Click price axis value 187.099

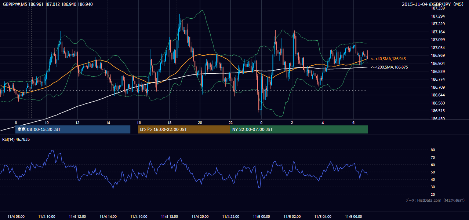coord(437,40)
